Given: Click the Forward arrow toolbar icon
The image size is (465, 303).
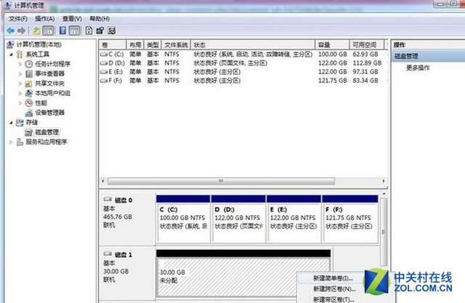Looking at the screenshot, I should tap(22, 31).
